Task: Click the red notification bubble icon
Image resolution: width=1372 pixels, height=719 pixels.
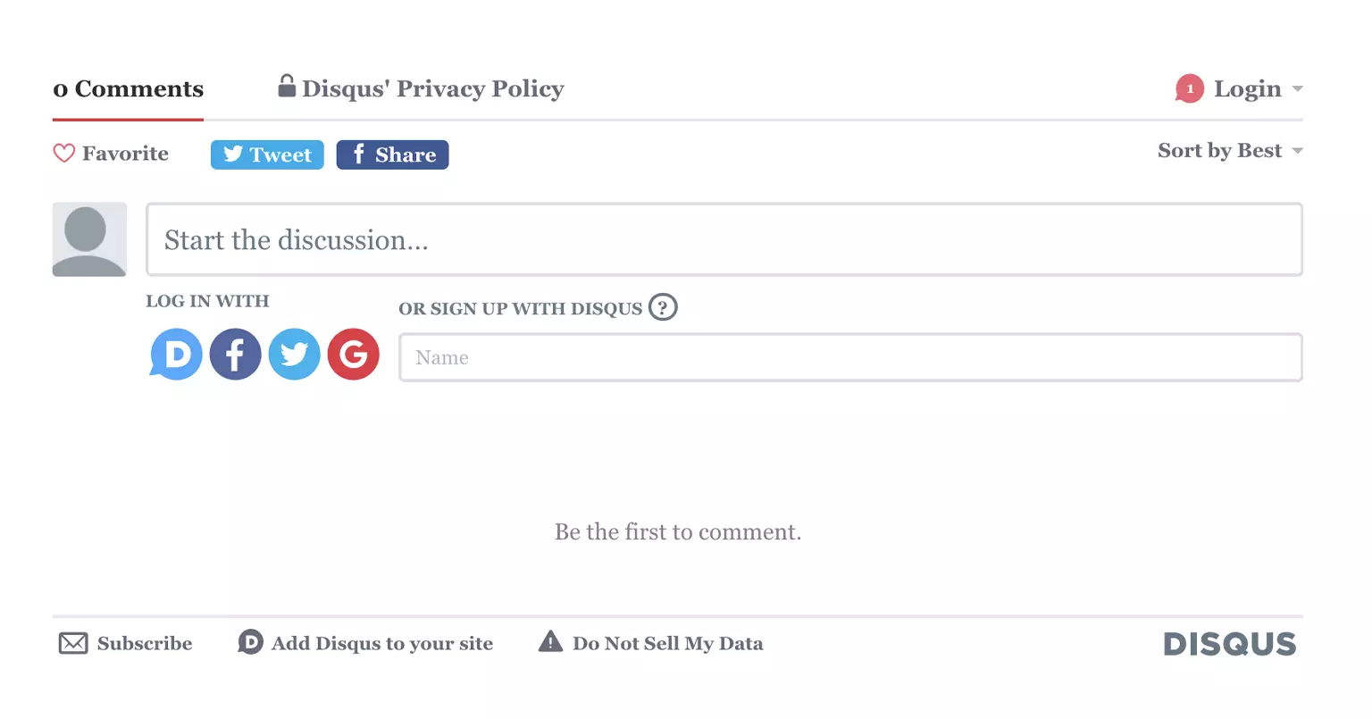Action: click(1189, 88)
